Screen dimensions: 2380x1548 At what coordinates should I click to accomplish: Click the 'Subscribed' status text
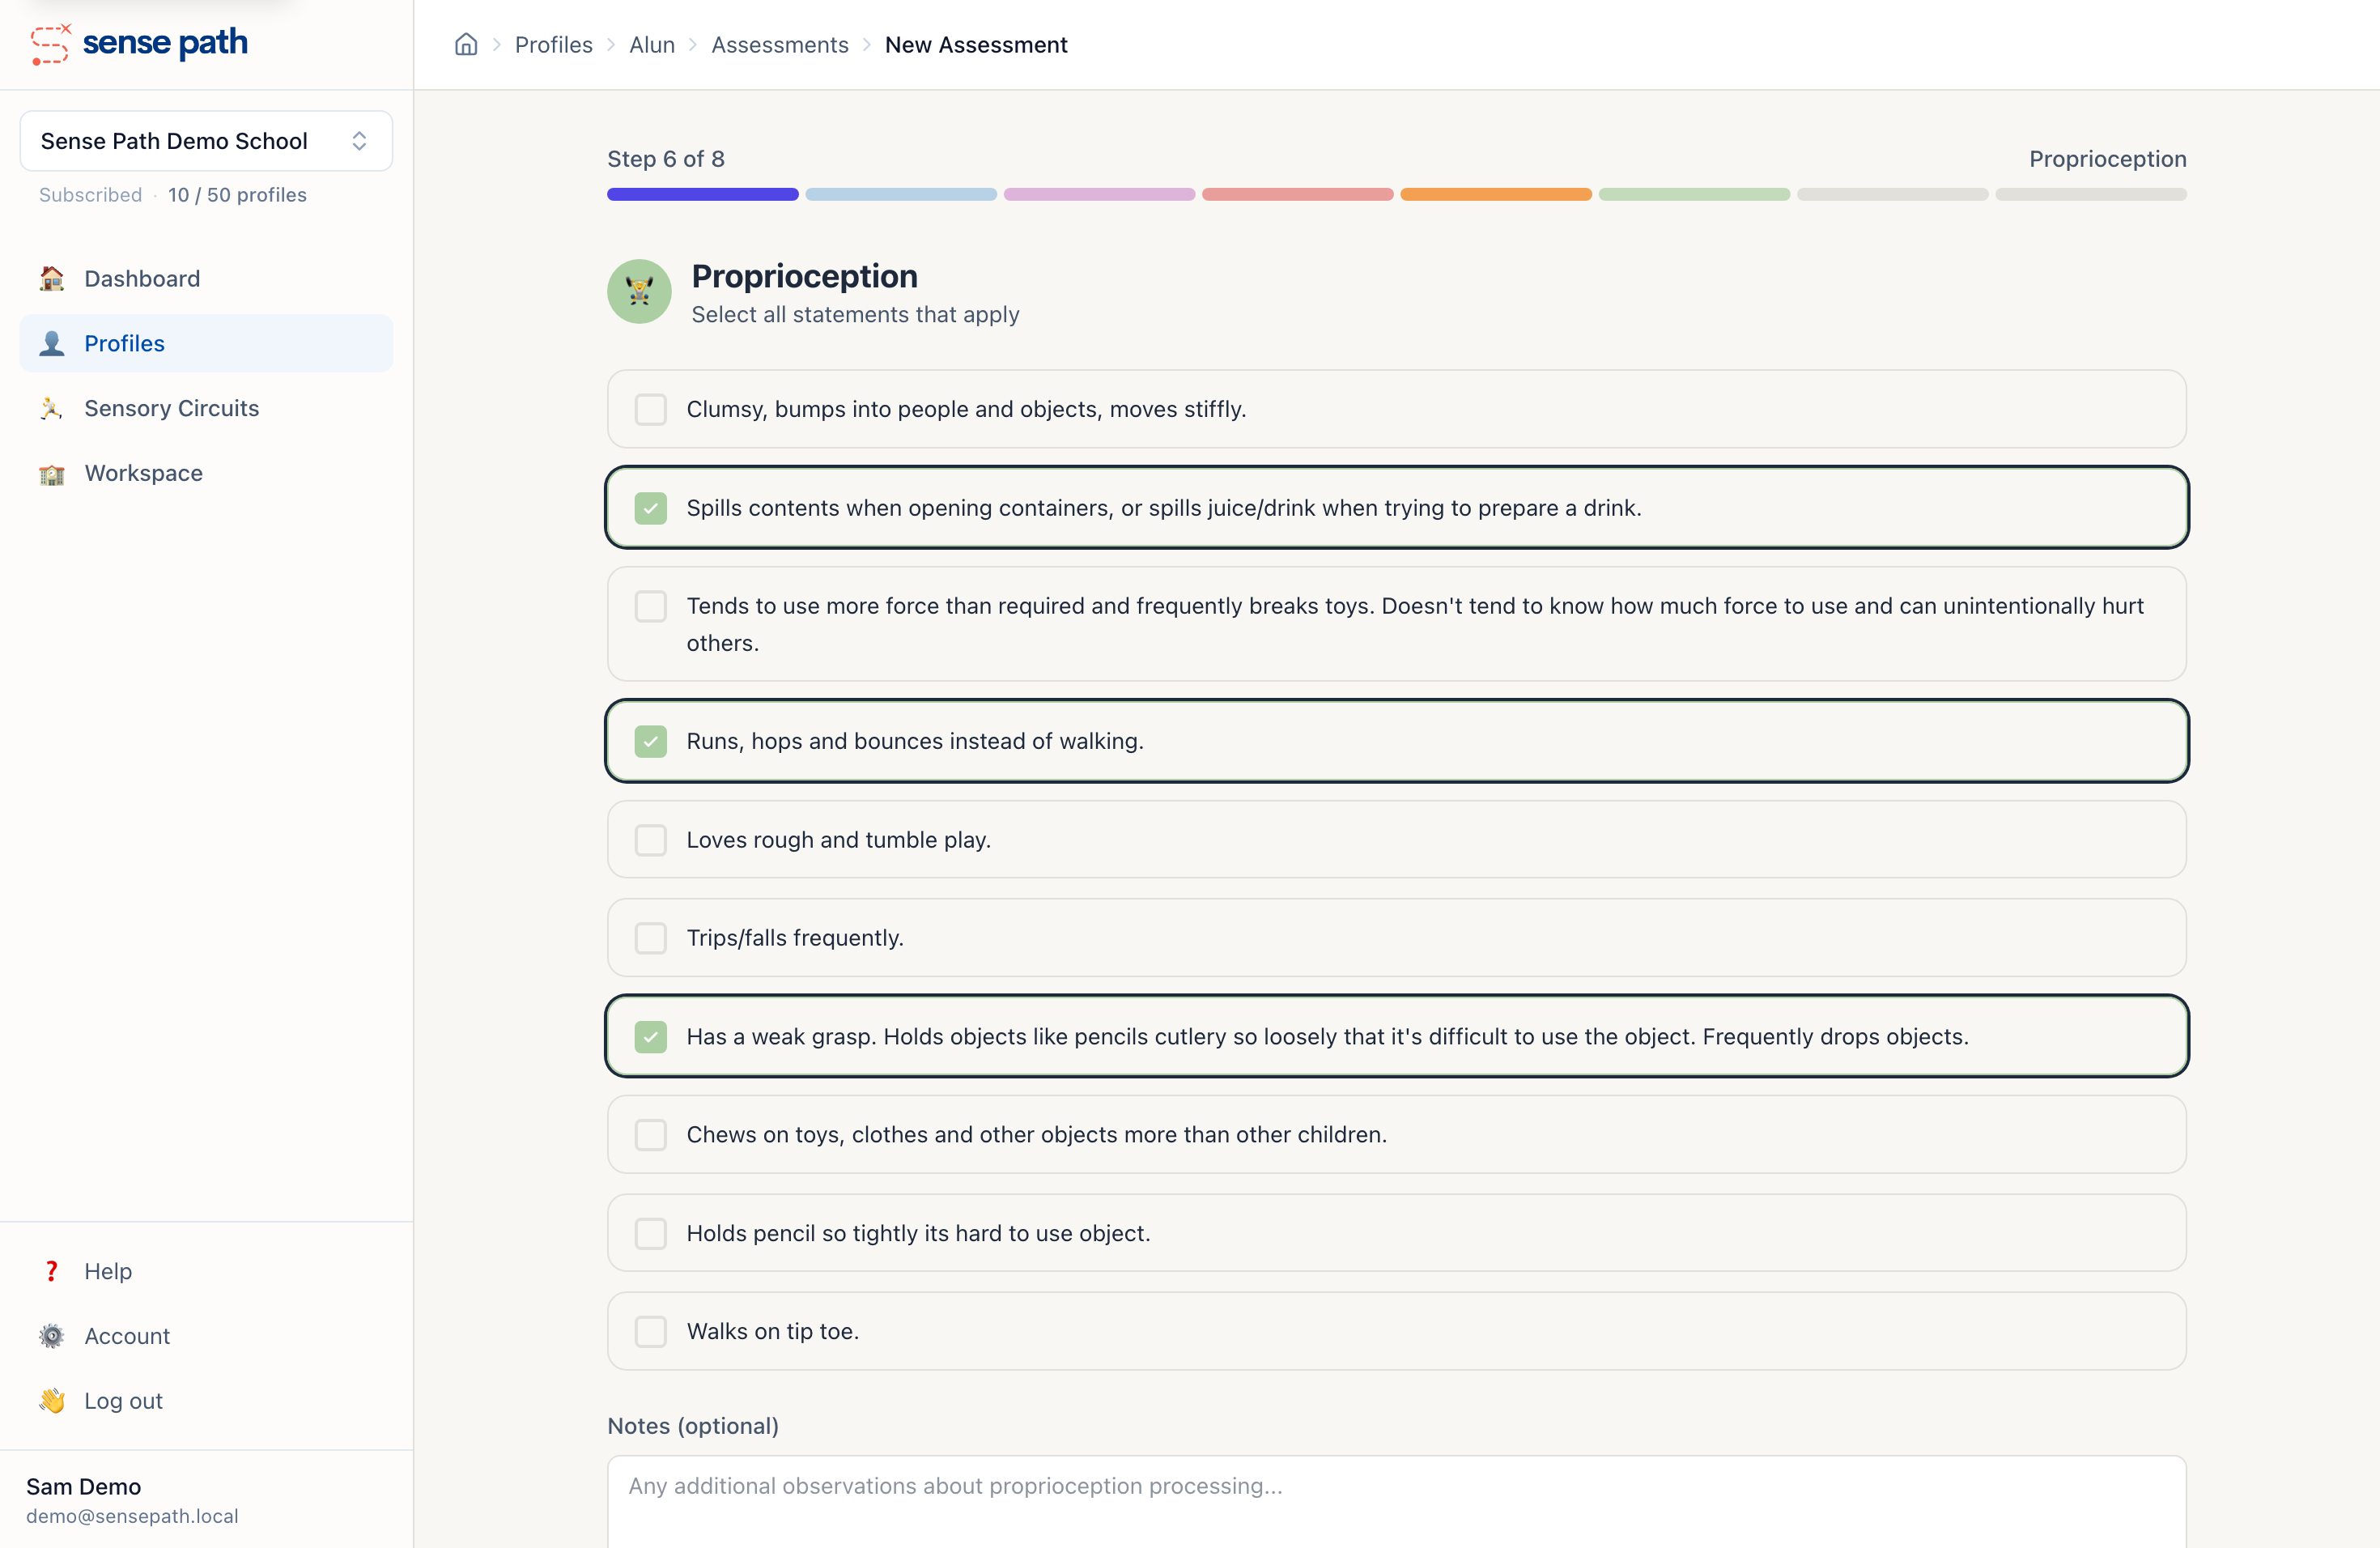(x=90, y=195)
